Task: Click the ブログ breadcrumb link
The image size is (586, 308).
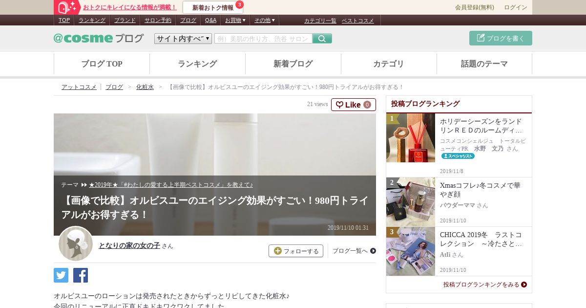Action: point(114,87)
